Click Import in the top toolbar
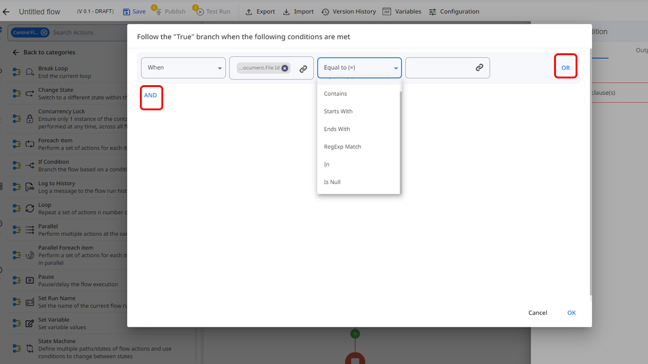Viewport: 648px width, 364px height. (x=298, y=12)
